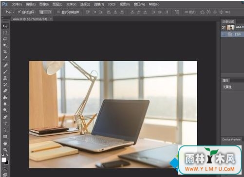
Task: Select the Crop tool
Action: point(5,52)
